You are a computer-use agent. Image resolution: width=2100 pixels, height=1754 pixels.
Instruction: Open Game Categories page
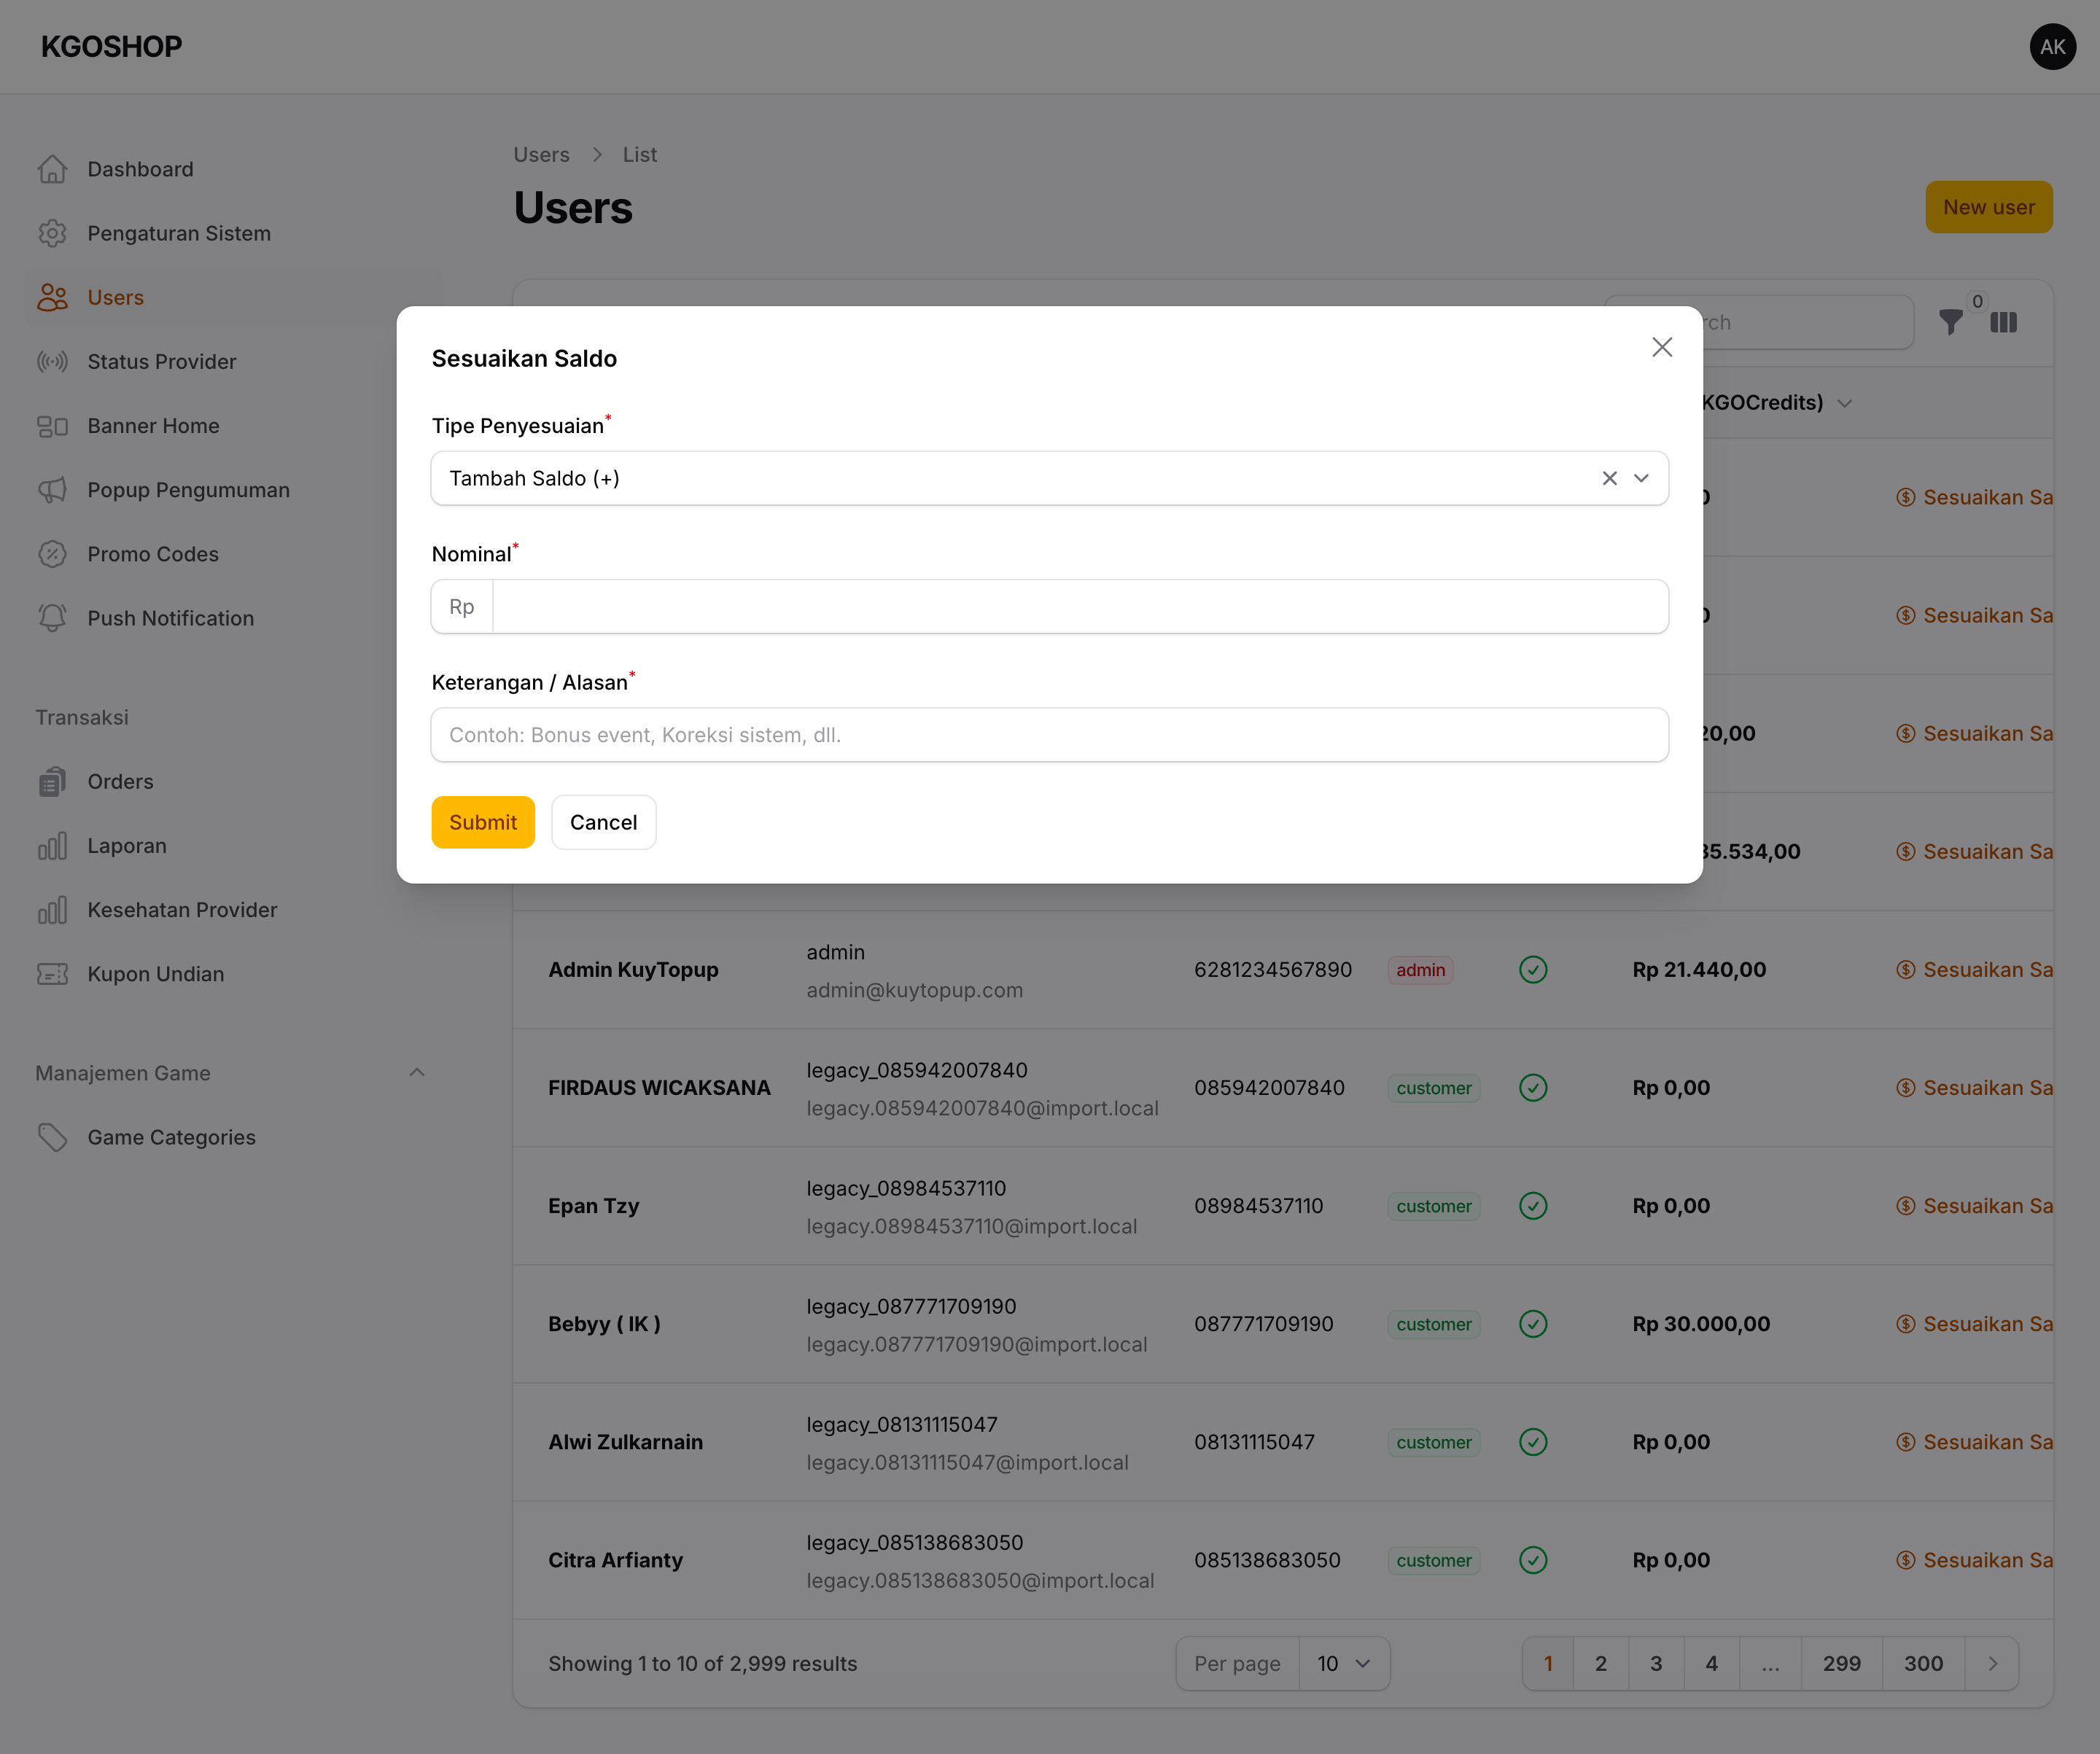tap(233, 1137)
